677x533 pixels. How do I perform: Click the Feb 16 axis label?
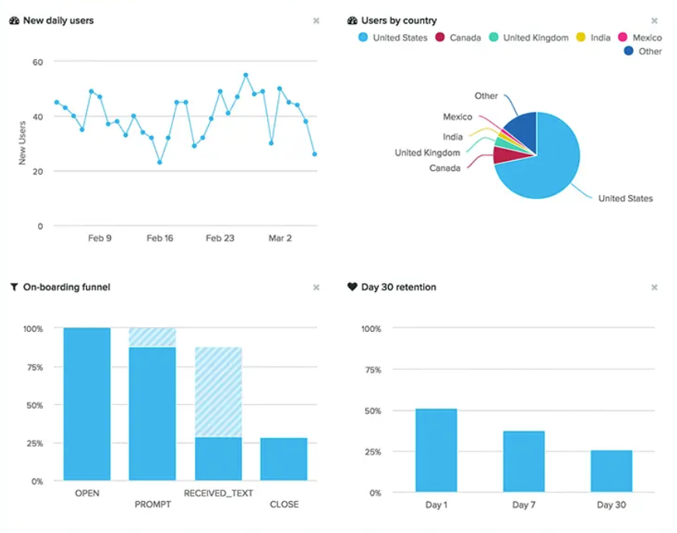click(160, 238)
